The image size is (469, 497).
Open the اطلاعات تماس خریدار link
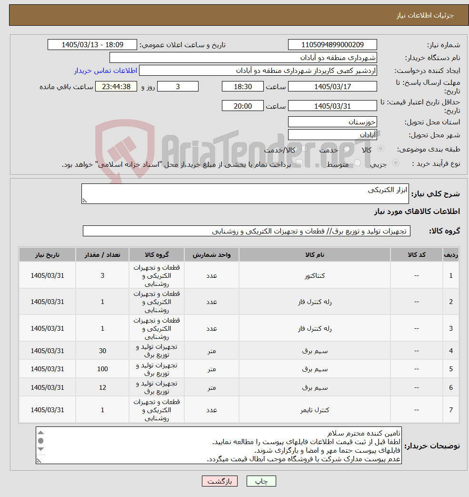pos(105,71)
